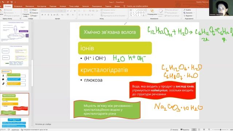Click the Redo/Repeat icon in title bar
Screen dimensions: 233x131
(8, 2)
